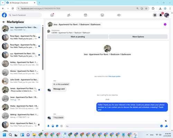Open the GIF picker icon
Screen dimensions: 173x138
[x=62, y=126]
